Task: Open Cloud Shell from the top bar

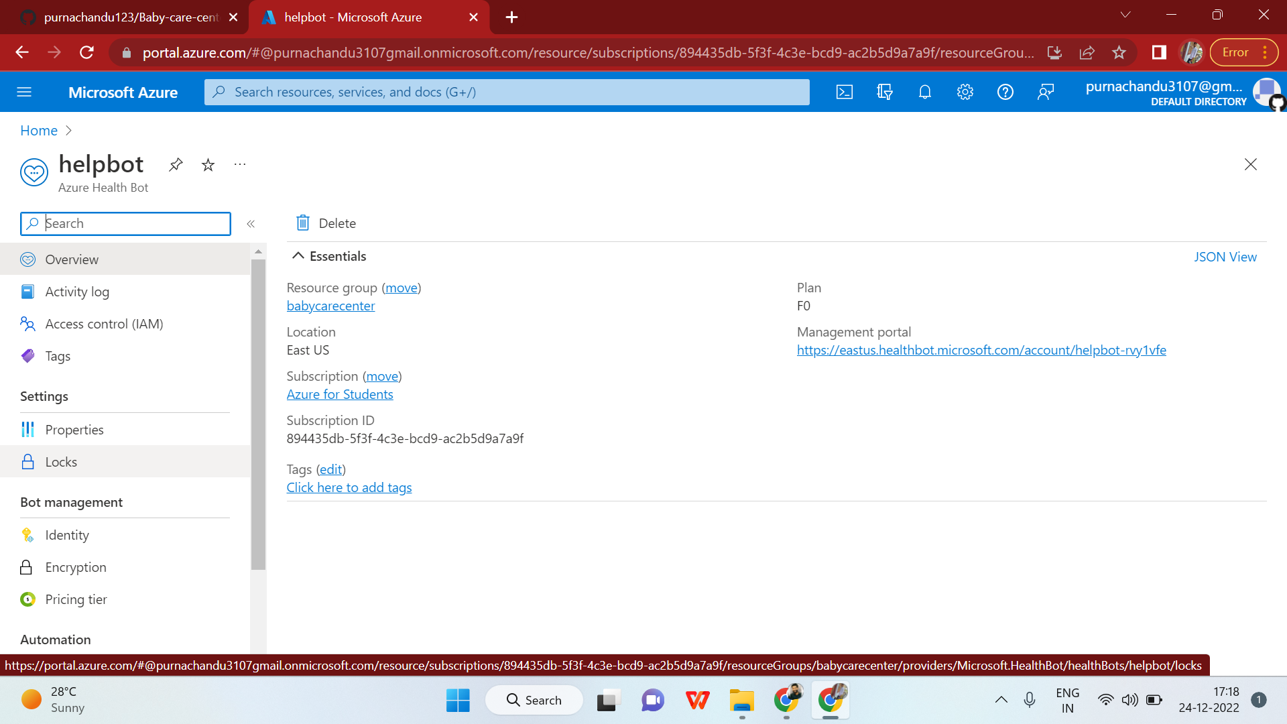Action: click(x=845, y=92)
